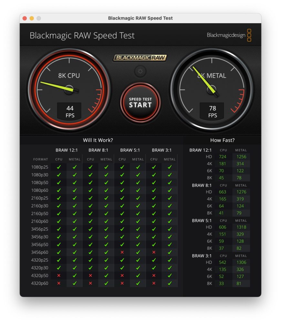This screenshot has height=323, width=281.
Task: Click checkmark for 4320p60 BRAW 3:1 Metal
Action: coord(170,283)
